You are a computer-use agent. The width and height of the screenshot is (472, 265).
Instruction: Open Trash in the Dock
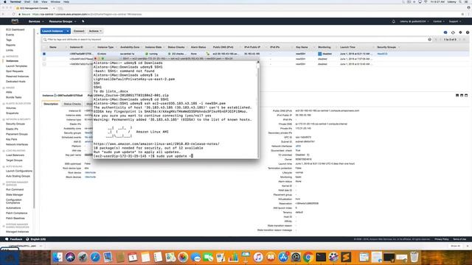414,257
